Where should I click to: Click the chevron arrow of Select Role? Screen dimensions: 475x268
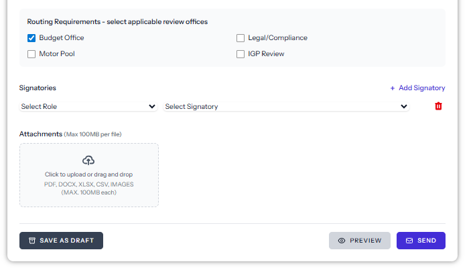coord(152,106)
